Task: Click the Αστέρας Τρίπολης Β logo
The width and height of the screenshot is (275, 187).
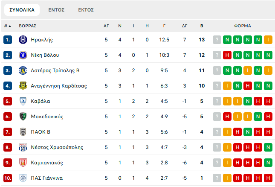Action: 23,70
